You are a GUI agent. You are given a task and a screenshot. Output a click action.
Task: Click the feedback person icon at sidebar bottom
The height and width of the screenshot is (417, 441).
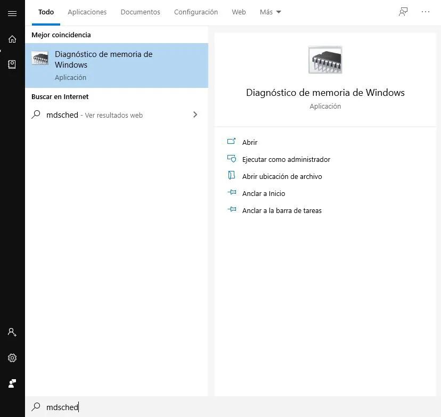click(x=12, y=383)
